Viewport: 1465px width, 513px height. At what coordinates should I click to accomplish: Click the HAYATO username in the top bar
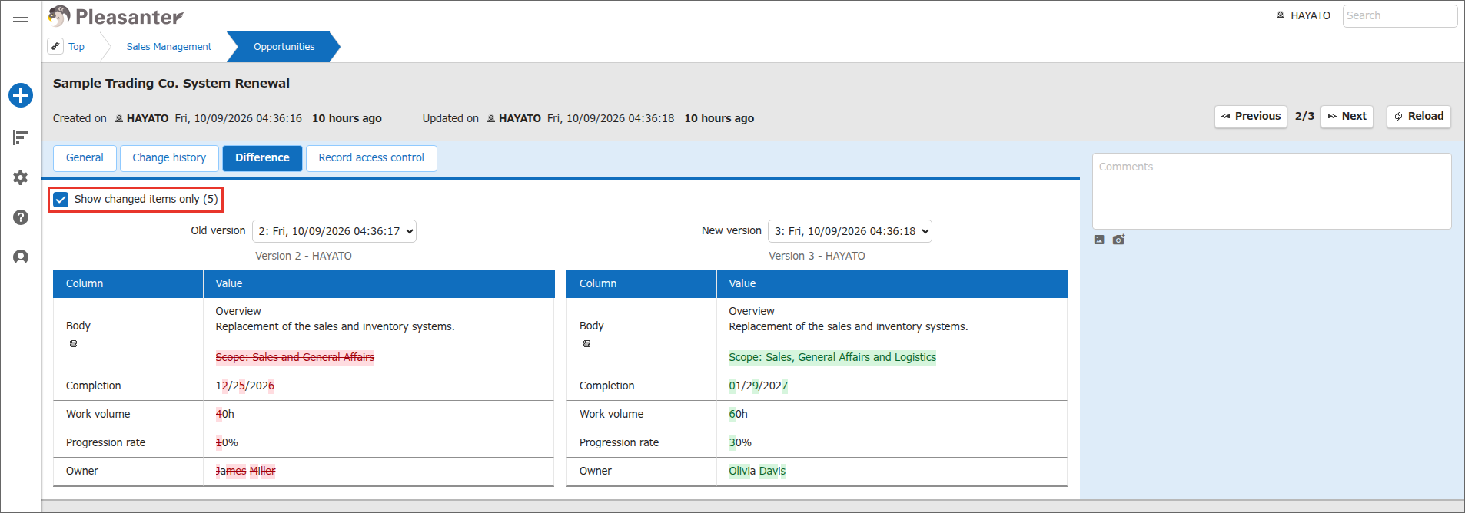[1311, 15]
